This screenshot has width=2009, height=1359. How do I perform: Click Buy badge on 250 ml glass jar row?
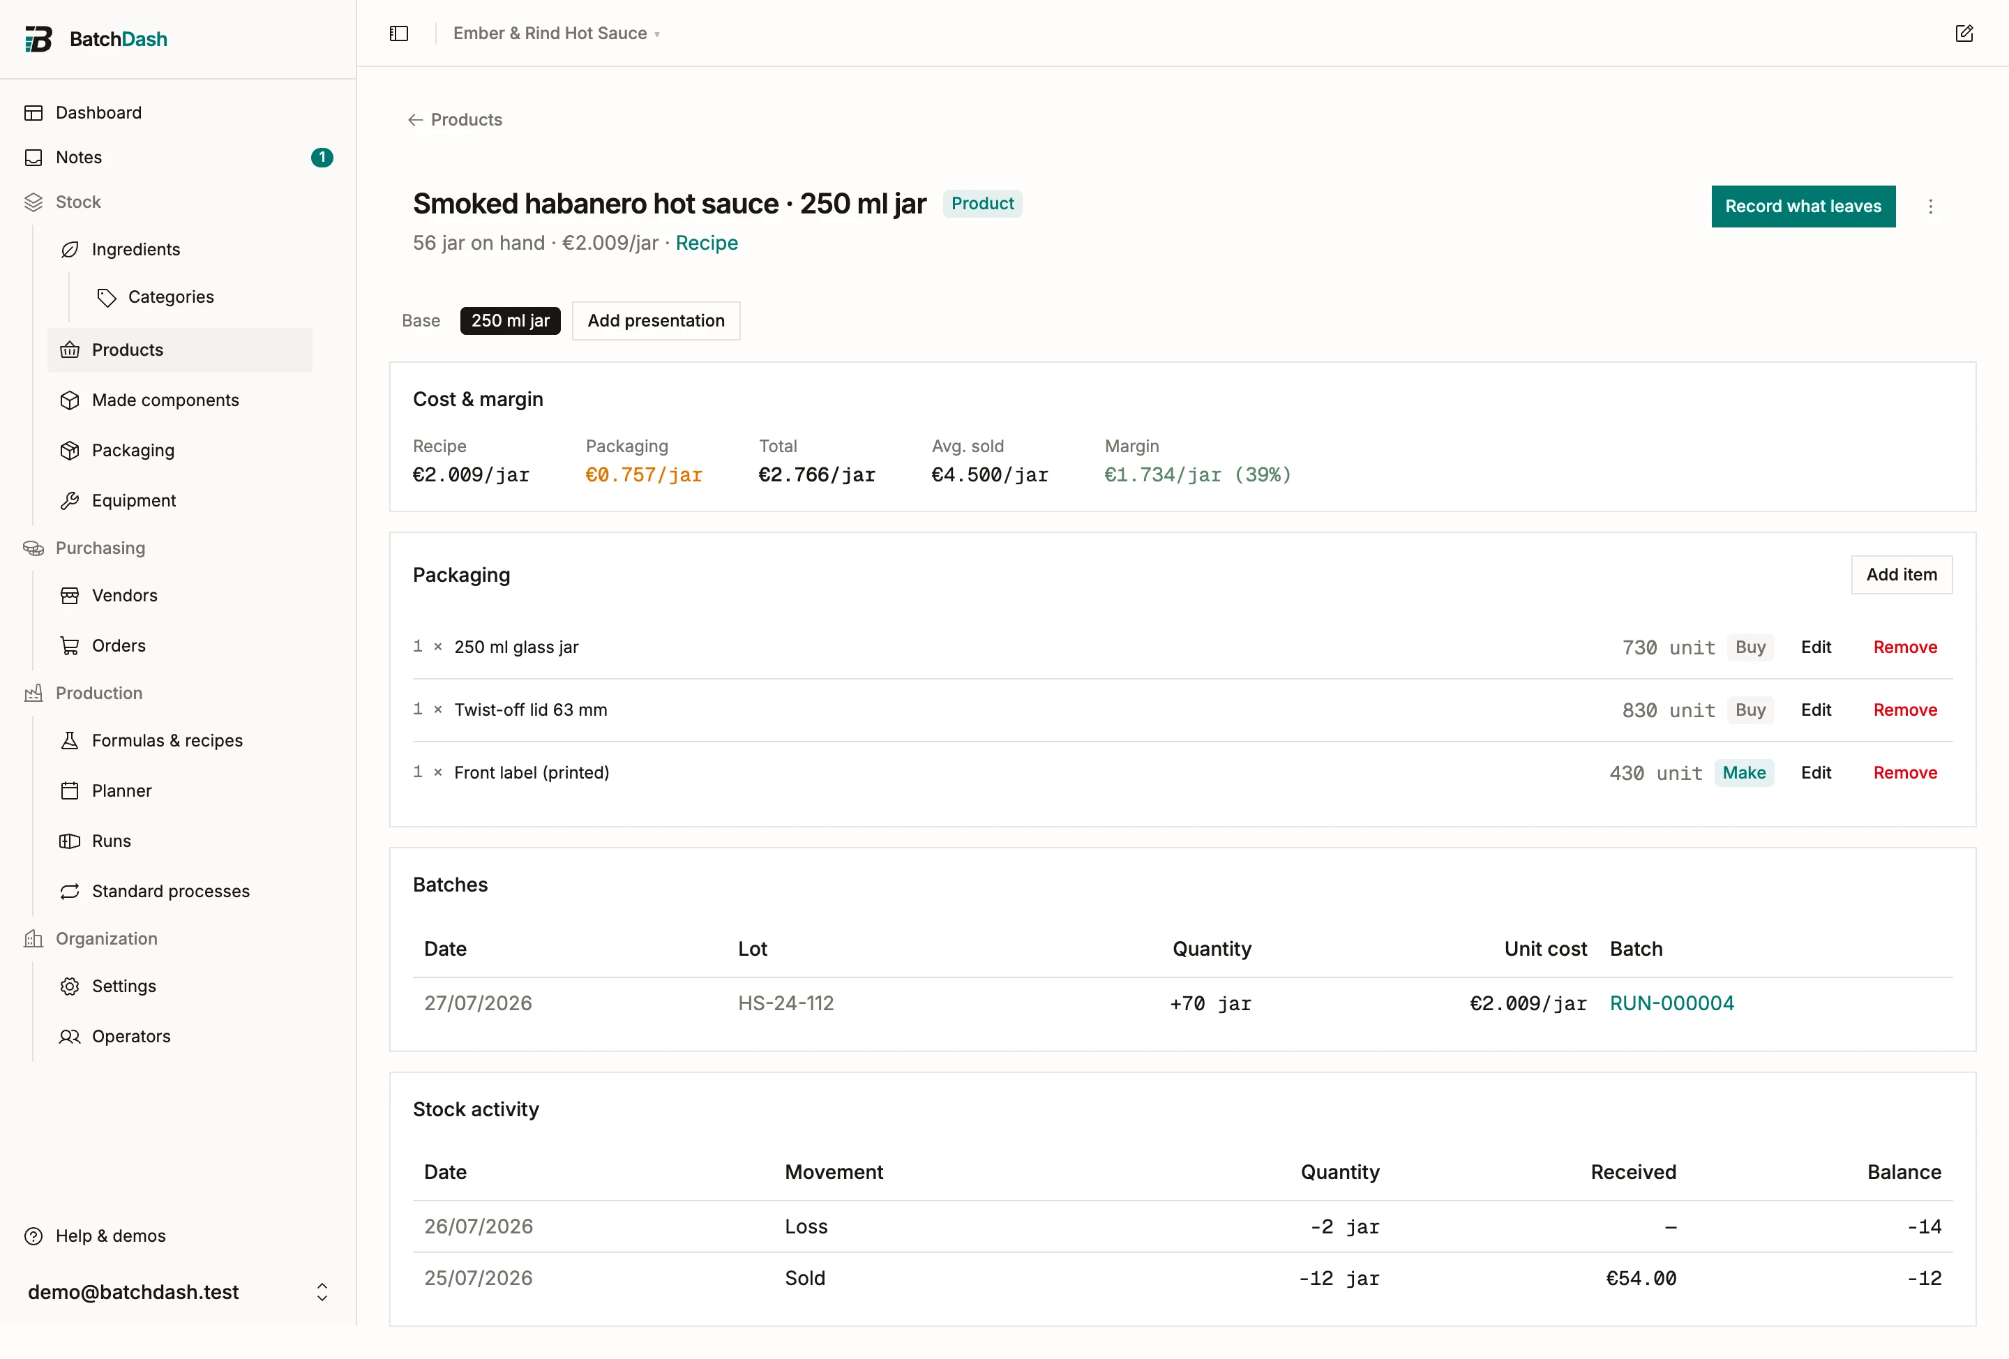[1750, 647]
